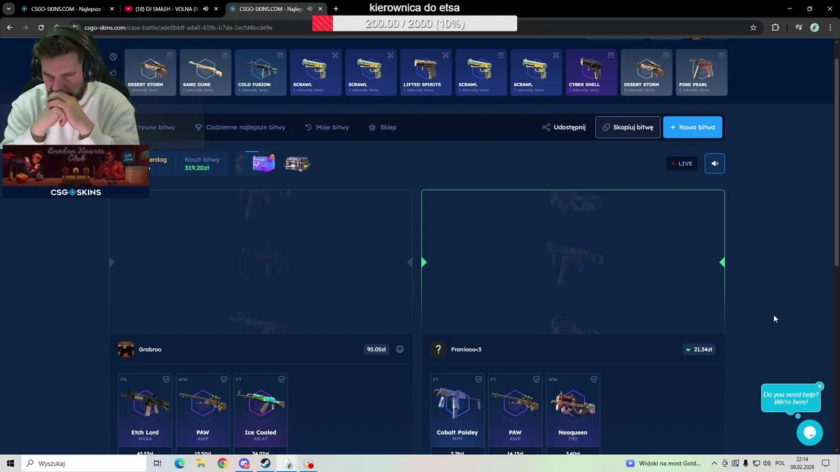Click the shield icon on the Cobalt Paisley card
Viewport: 840px width, 472px height.
tap(478, 379)
